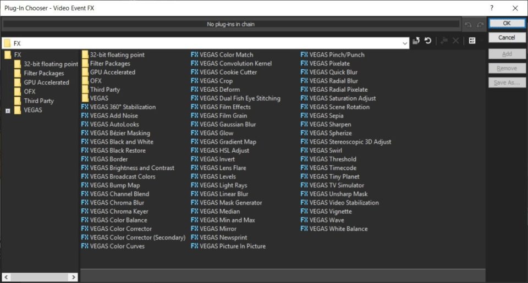Select VEGAS White Balance plug-in
The image size is (528, 283).
pos(334,229)
